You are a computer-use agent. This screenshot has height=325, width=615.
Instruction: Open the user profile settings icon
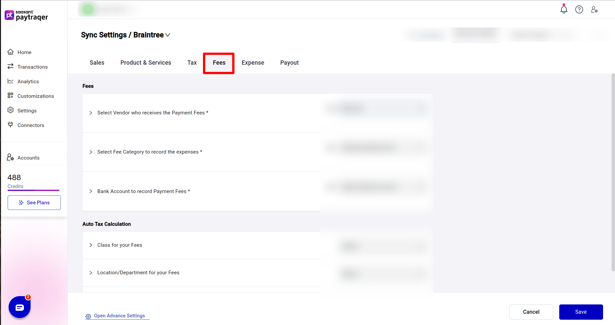tap(594, 9)
